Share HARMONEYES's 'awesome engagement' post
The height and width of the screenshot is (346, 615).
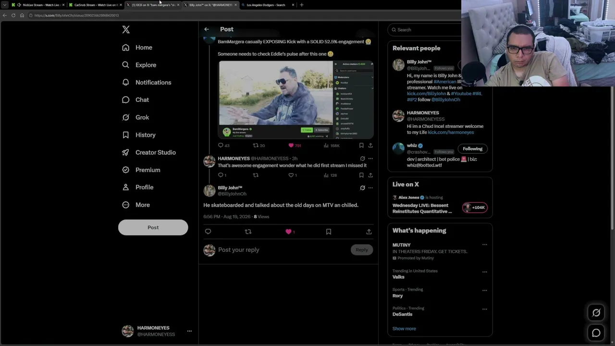tap(370, 175)
